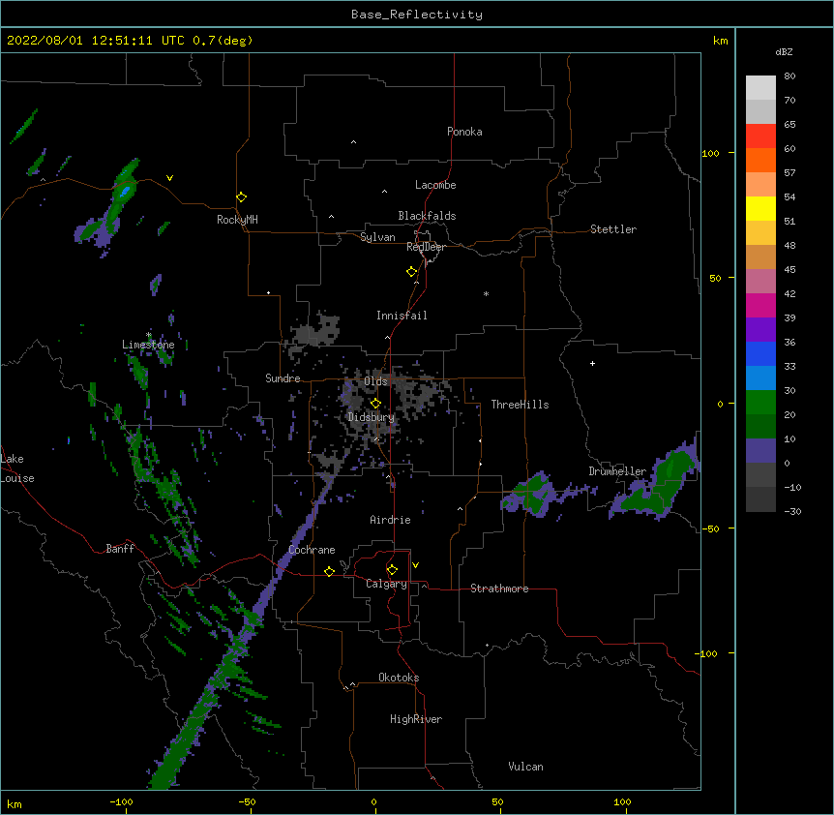Click the light blue 30-33 dBZ swatch

(x=760, y=377)
